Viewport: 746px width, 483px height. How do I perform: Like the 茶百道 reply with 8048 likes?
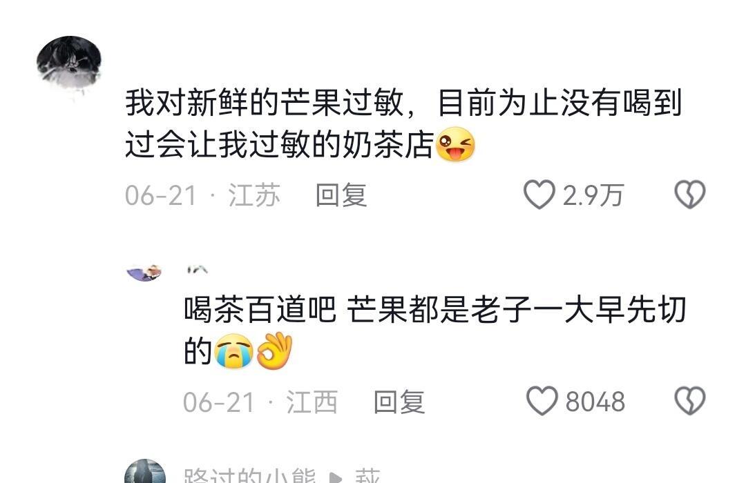click(542, 401)
